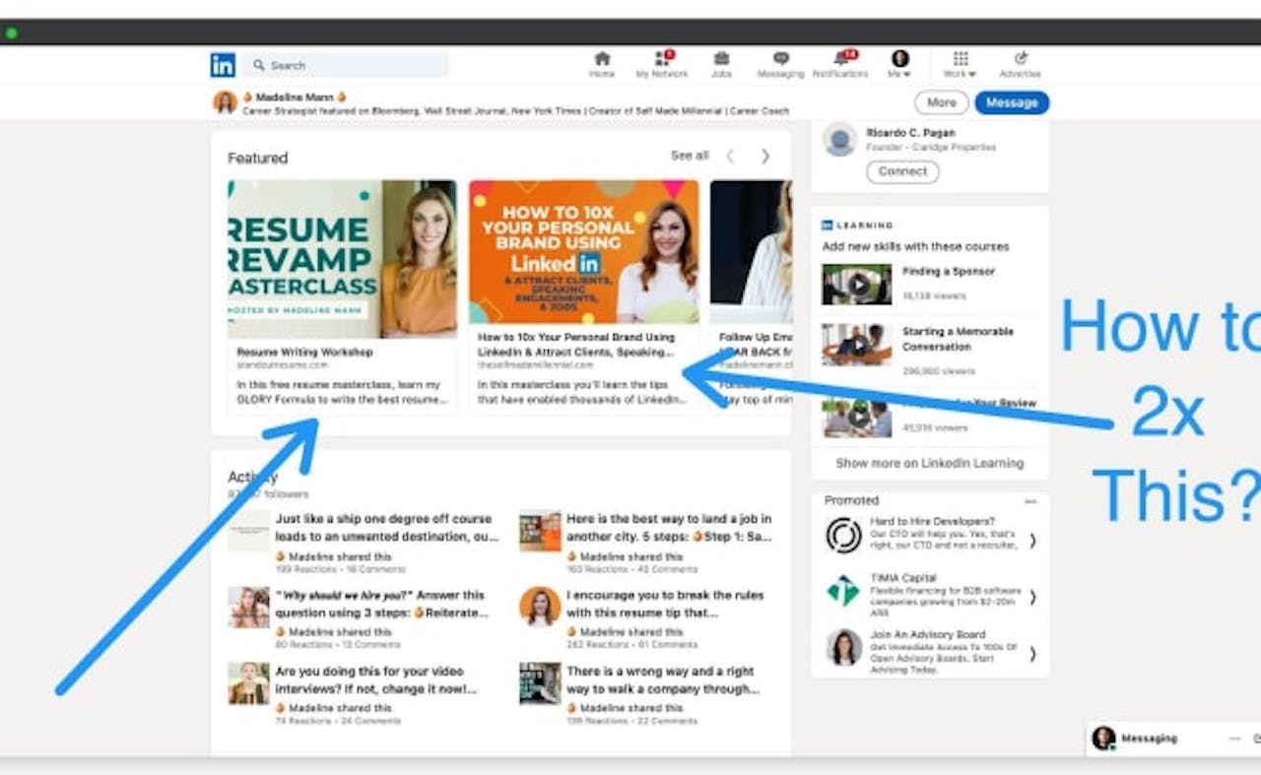The width and height of the screenshot is (1261, 775).
Task: Click land a job post thumbnail
Action: coord(540,530)
